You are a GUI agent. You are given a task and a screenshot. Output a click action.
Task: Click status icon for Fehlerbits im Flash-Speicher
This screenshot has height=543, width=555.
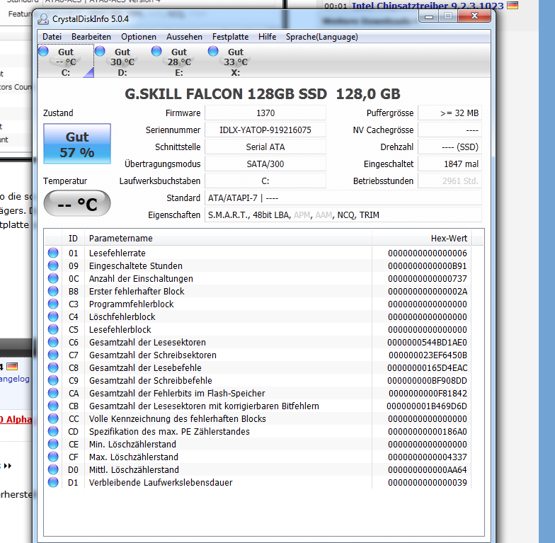53,393
